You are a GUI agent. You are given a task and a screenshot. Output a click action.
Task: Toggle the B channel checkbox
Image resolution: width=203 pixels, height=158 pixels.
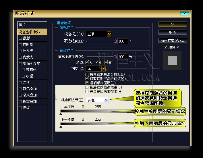(x=106, y=62)
